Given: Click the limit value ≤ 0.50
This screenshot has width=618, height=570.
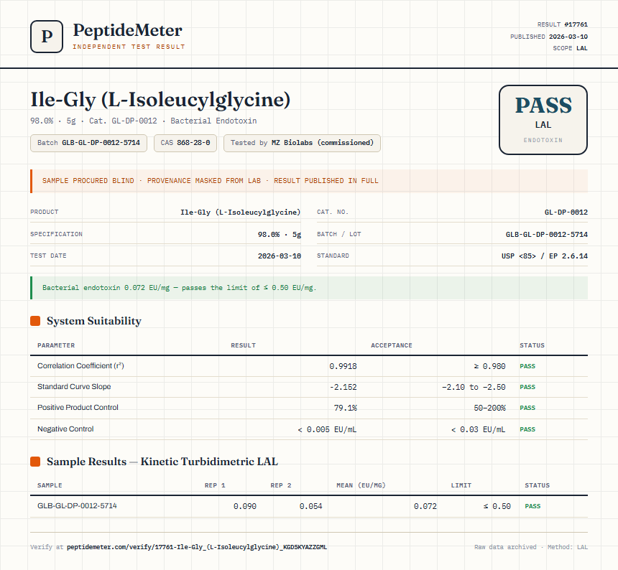Looking at the screenshot, I should (x=497, y=506).
